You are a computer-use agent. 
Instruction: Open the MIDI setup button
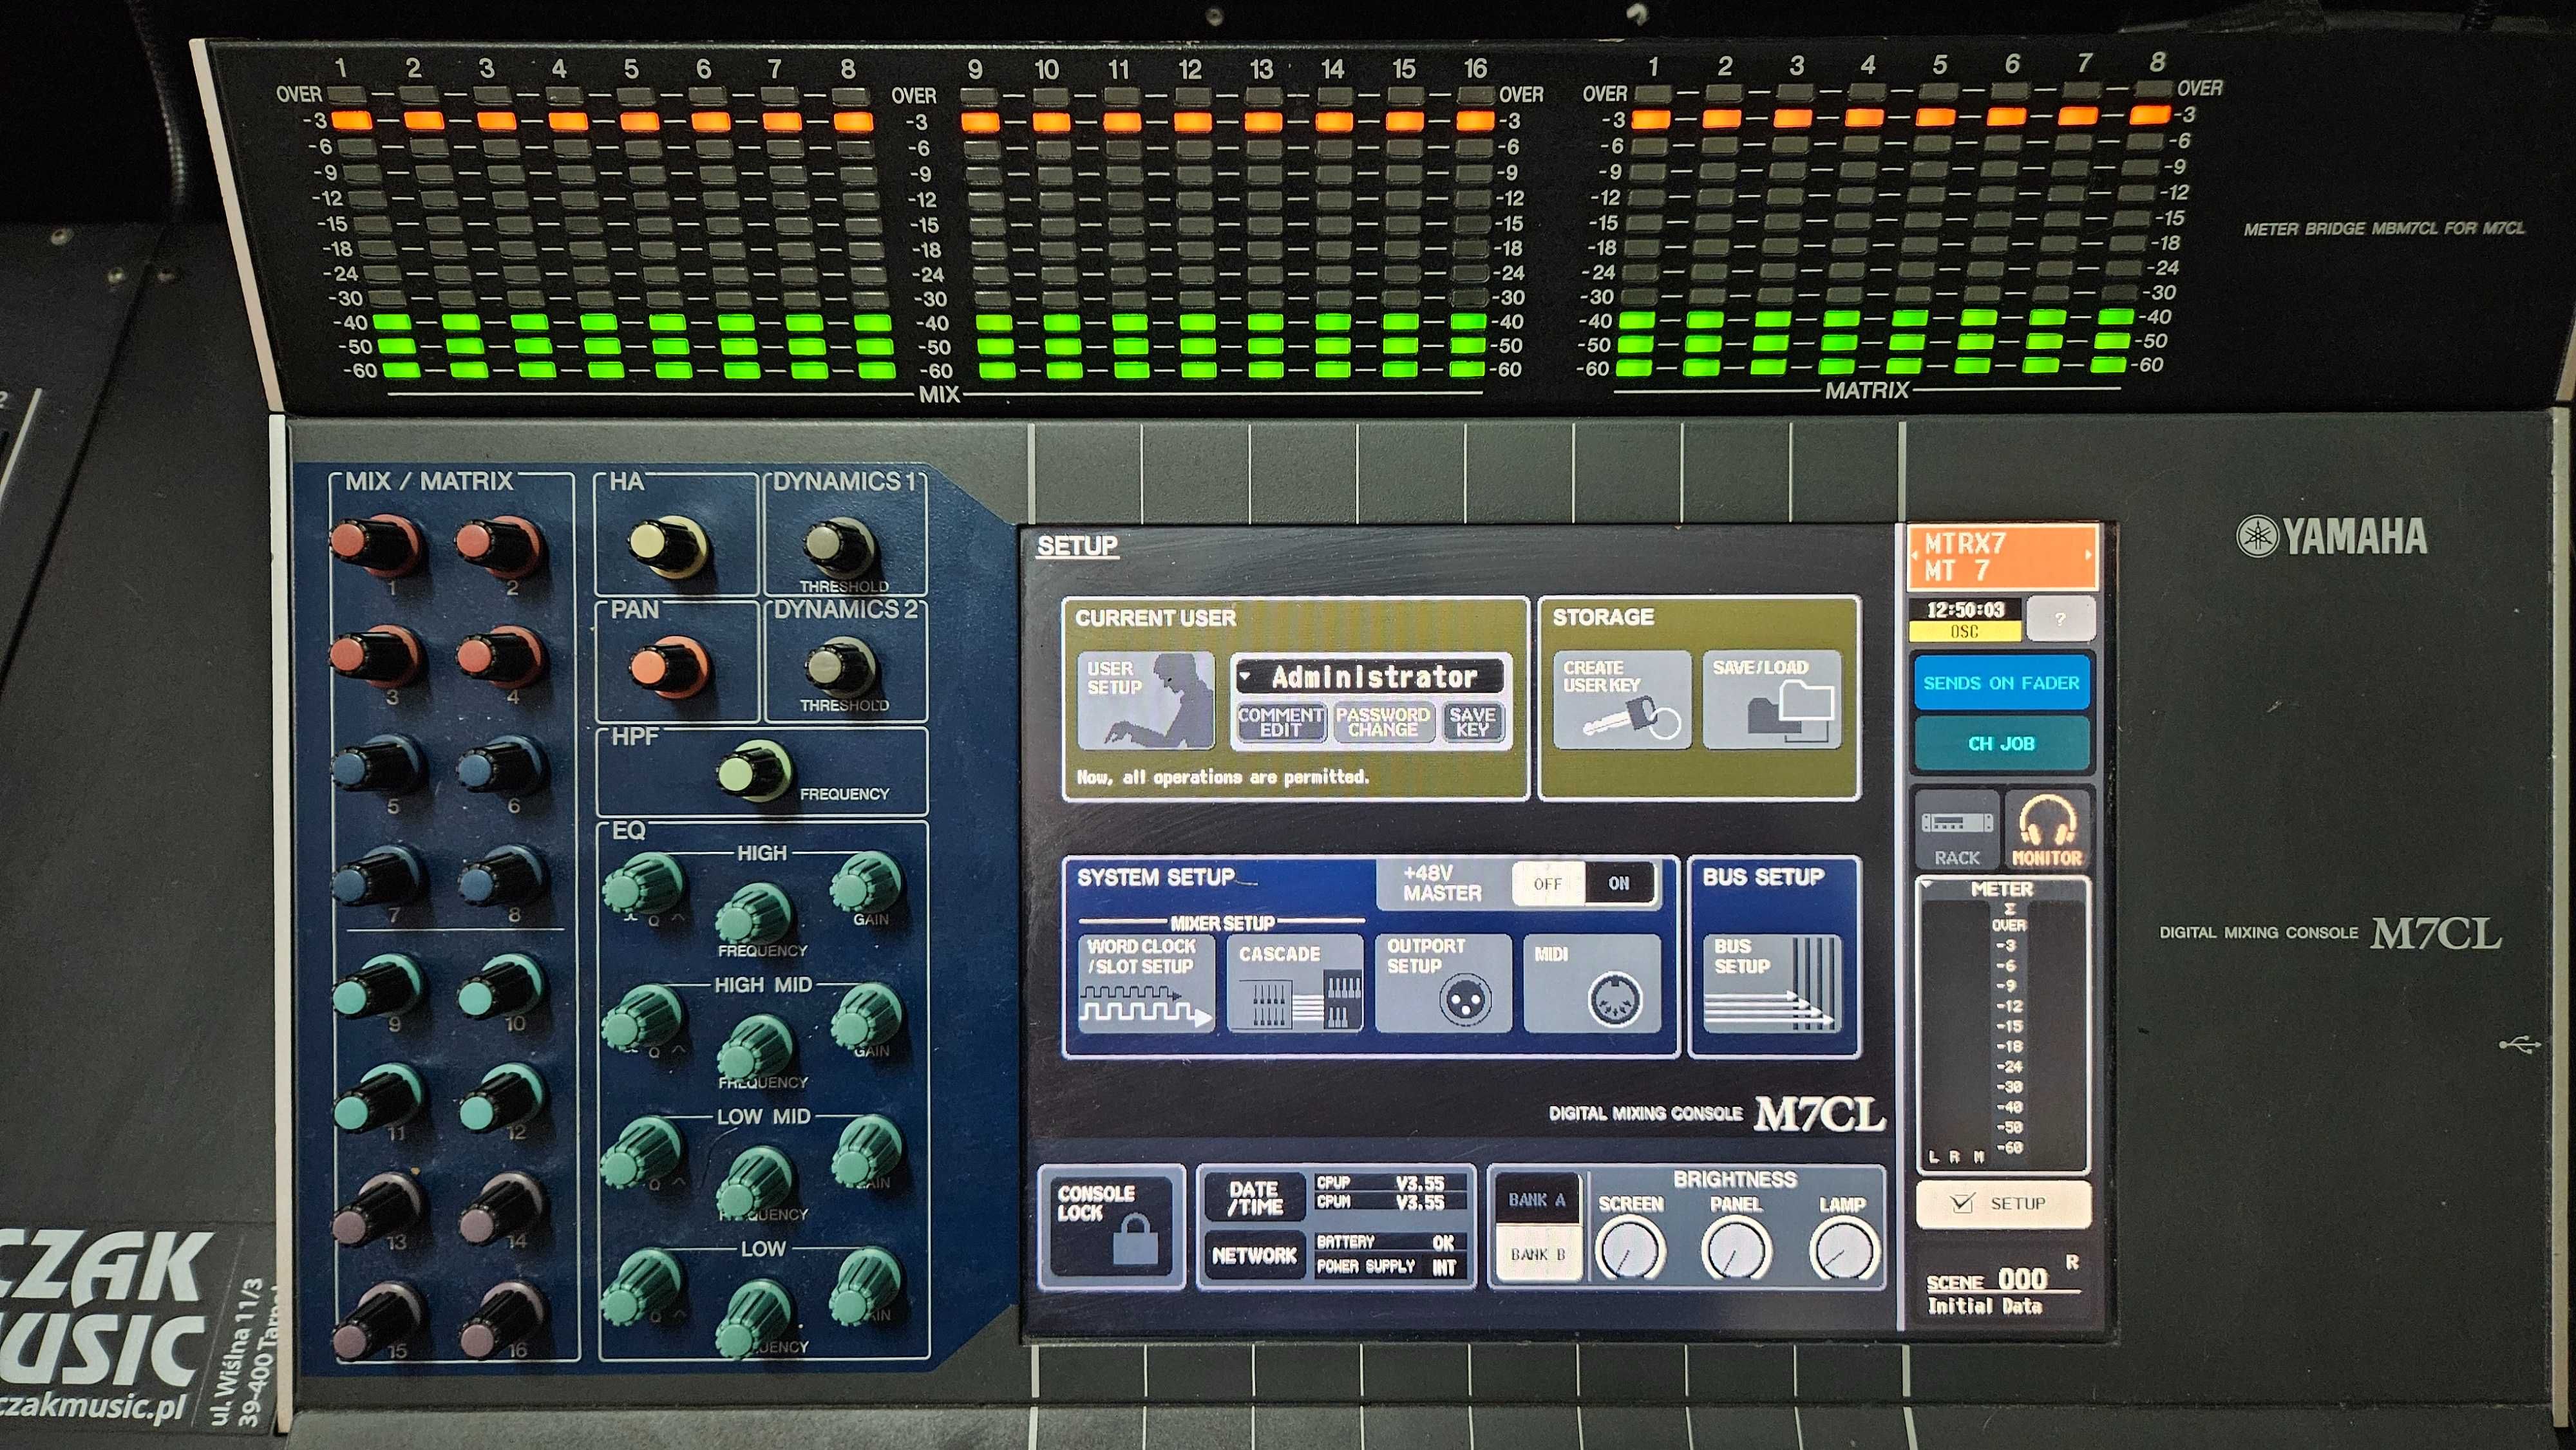(x=1592, y=983)
